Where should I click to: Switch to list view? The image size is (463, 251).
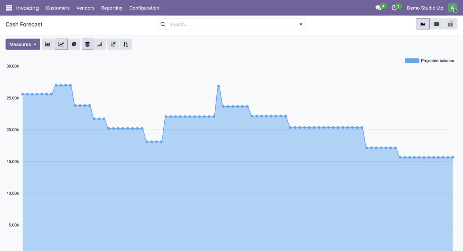coord(437,24)
